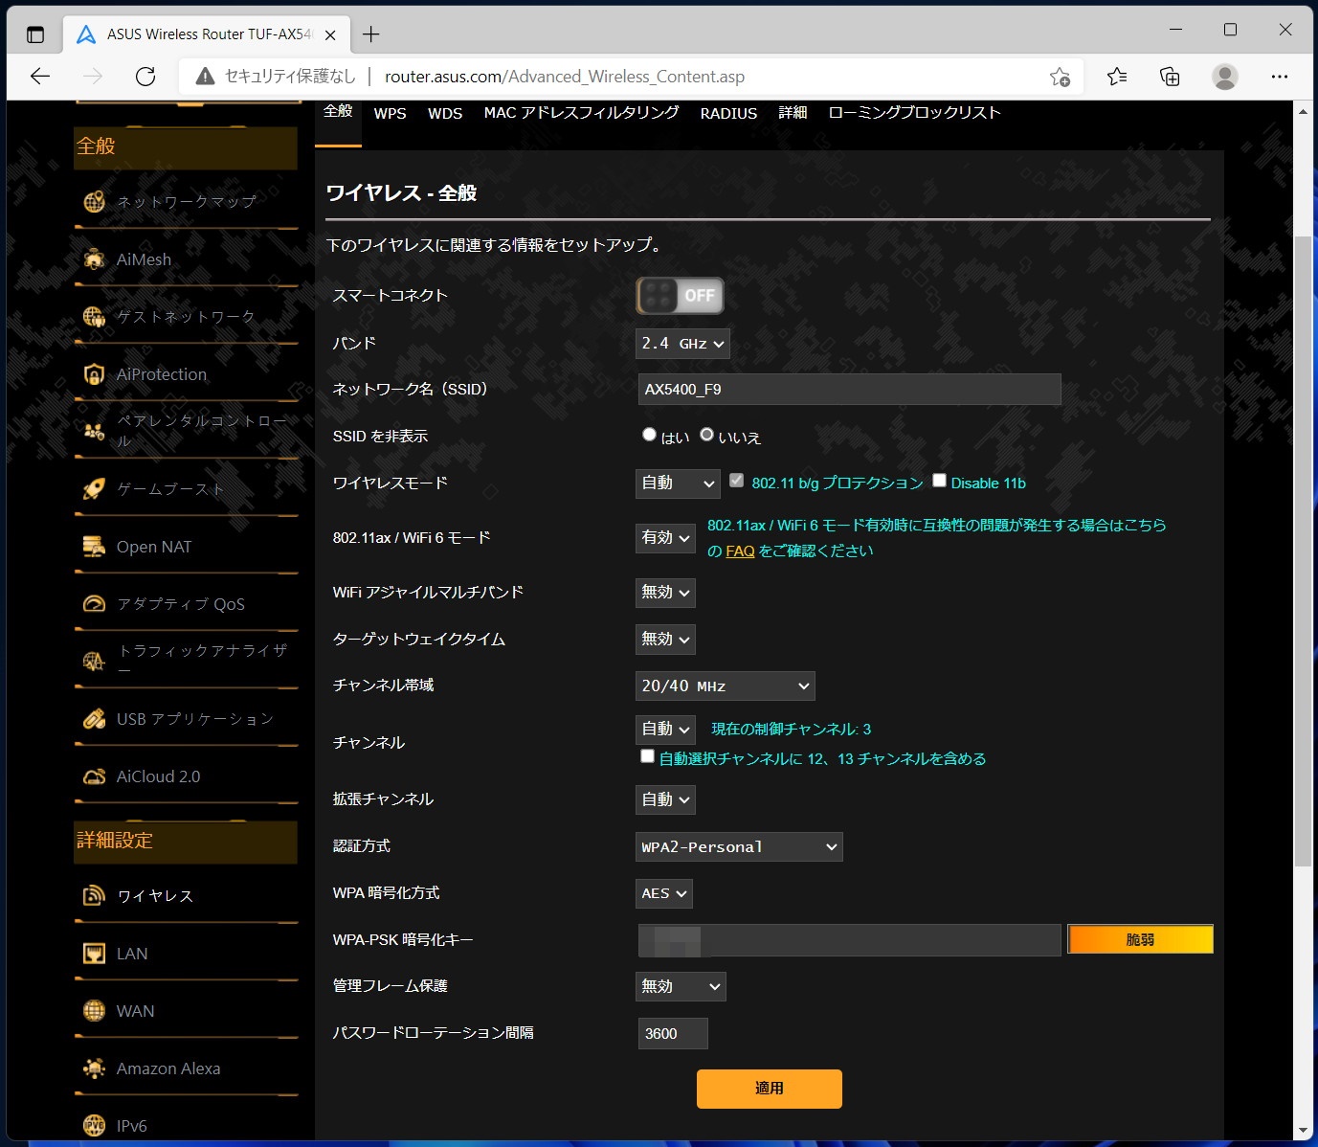Click the password strength 脆弱 indicator bar
Screen dimensions: 1318x1147
pyautogui.click(x=1140, y=939)
